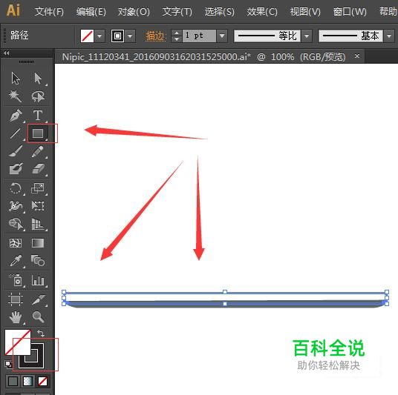The height and width of the screenshot is (395, 398).
Task: Select the Paintbrush tool
Action: [16, 151]
